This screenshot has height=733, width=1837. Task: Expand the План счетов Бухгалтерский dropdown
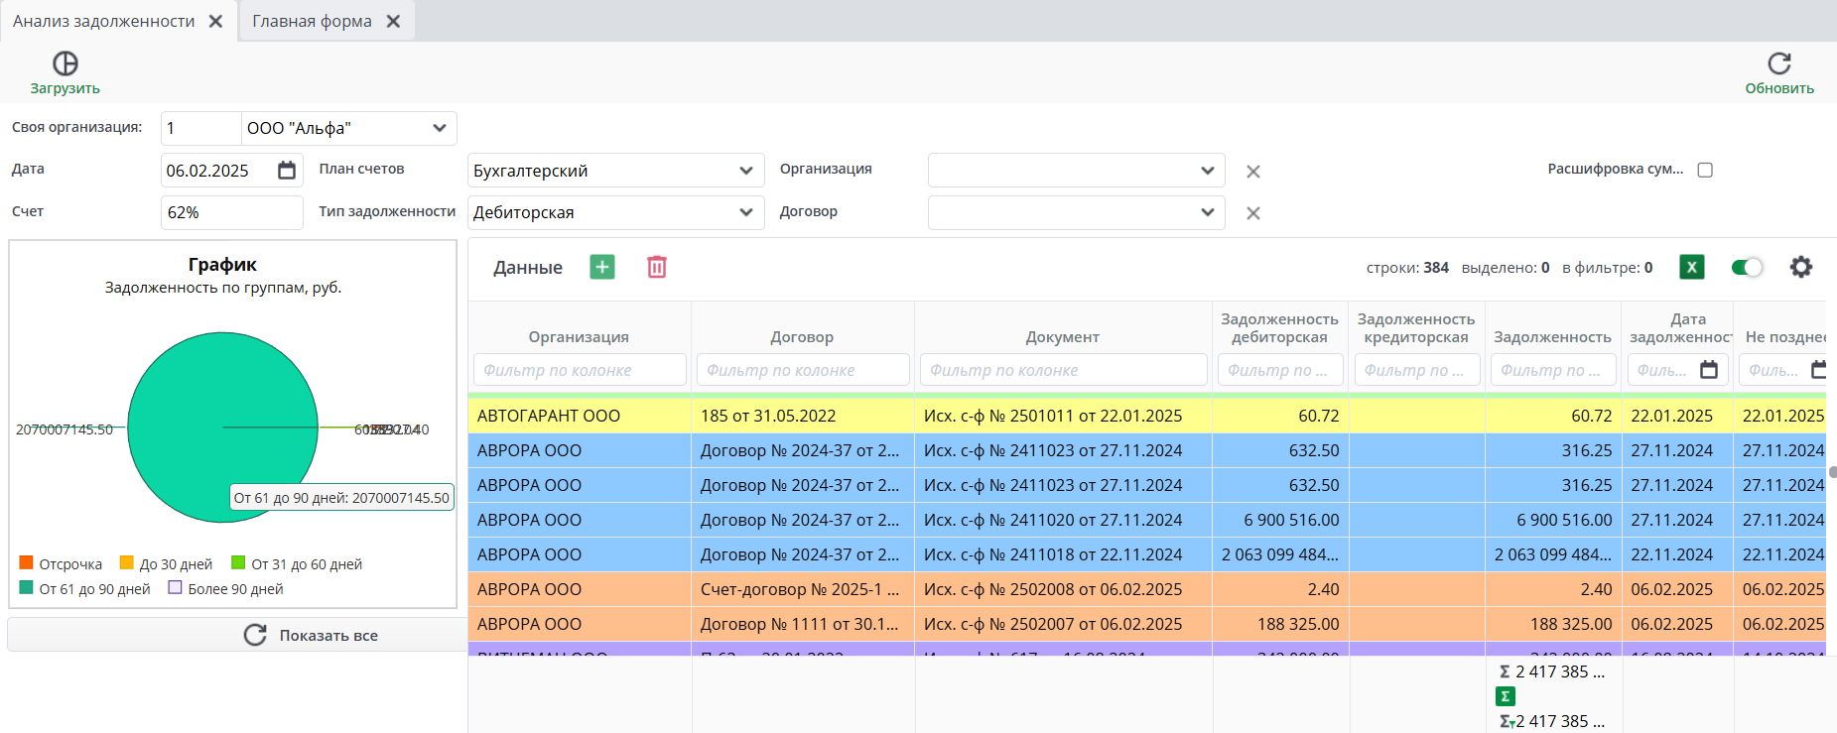coord(745,171)
